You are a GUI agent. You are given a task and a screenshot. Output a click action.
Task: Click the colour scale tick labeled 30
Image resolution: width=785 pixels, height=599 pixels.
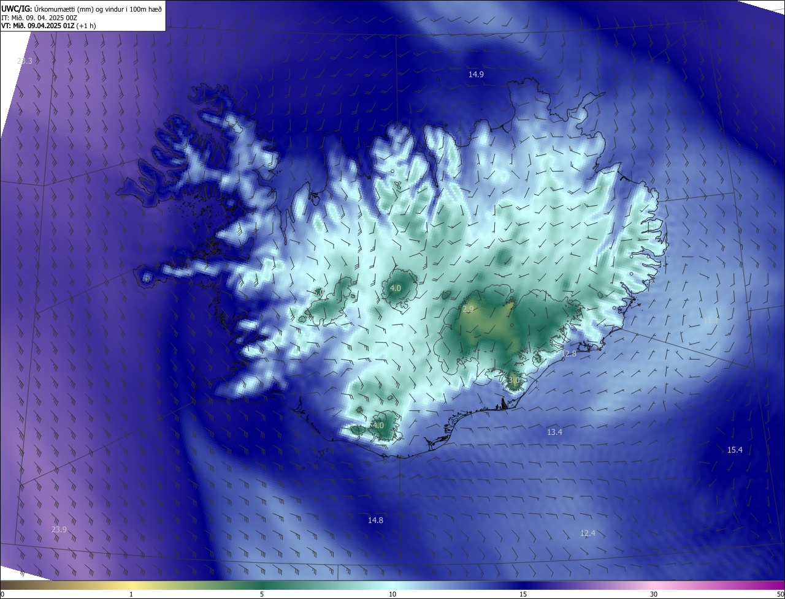[x=654, y=594]
